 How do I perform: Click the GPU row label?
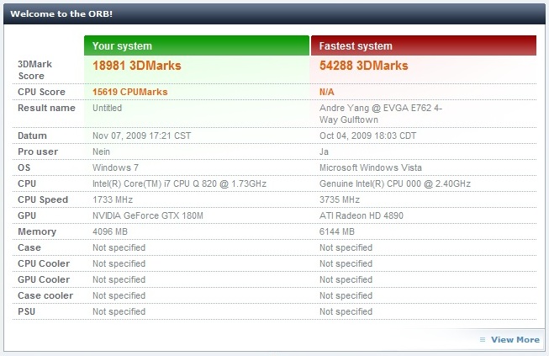click(x=27, y=215)
